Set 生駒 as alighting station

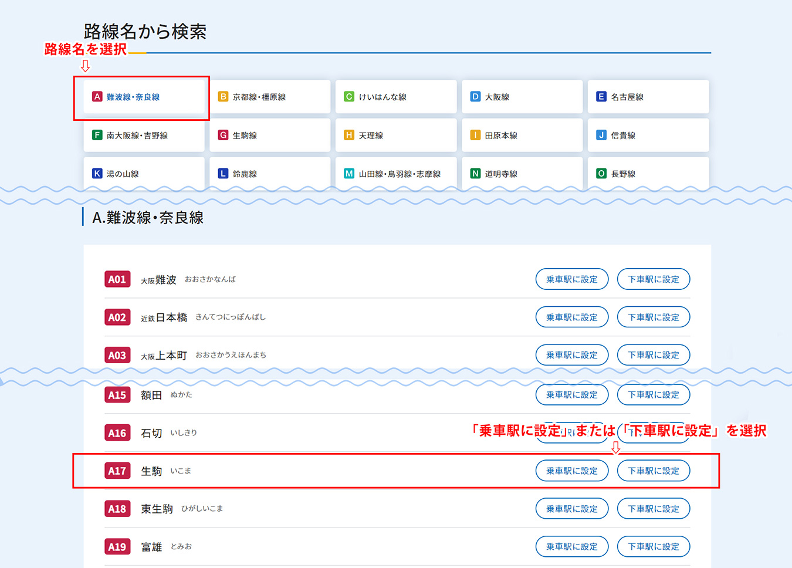click(x=653, y=471)
